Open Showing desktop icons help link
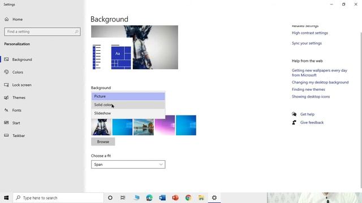 point(311,96)
